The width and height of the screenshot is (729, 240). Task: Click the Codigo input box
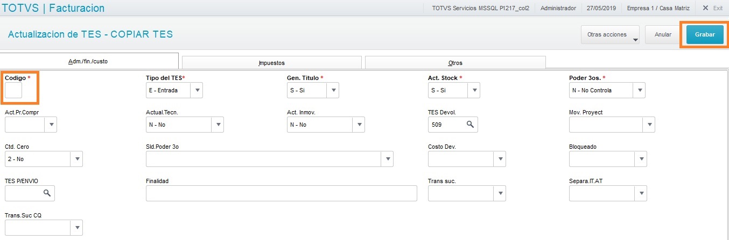[13, 90]
